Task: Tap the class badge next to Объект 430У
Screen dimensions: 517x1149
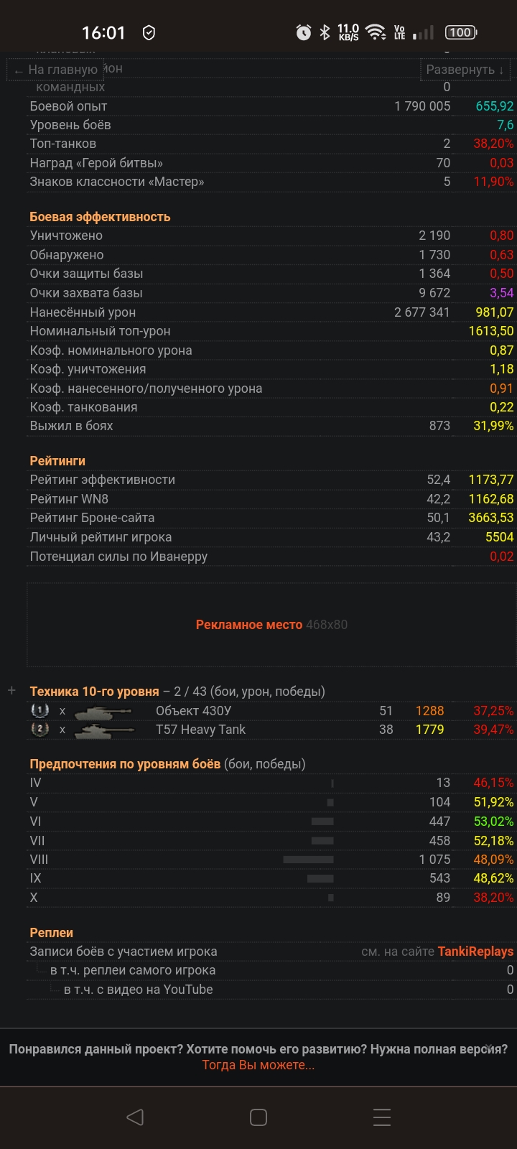Action: tap(40, 711)
